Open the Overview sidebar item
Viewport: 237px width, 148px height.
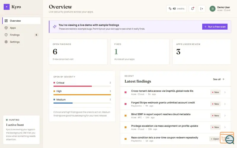tap(21, 21)
